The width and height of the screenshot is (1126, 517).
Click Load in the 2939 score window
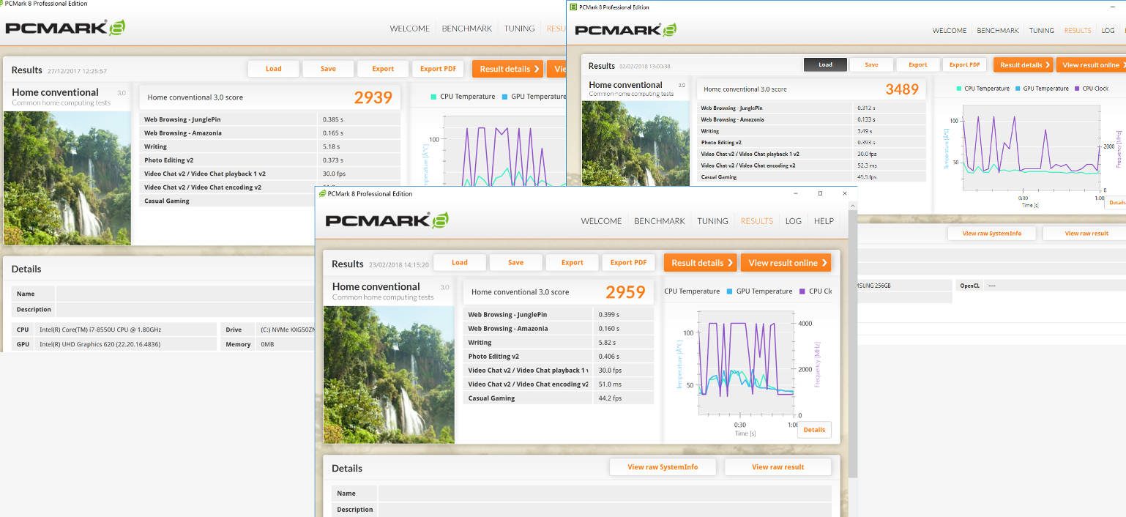click(274, 69)
